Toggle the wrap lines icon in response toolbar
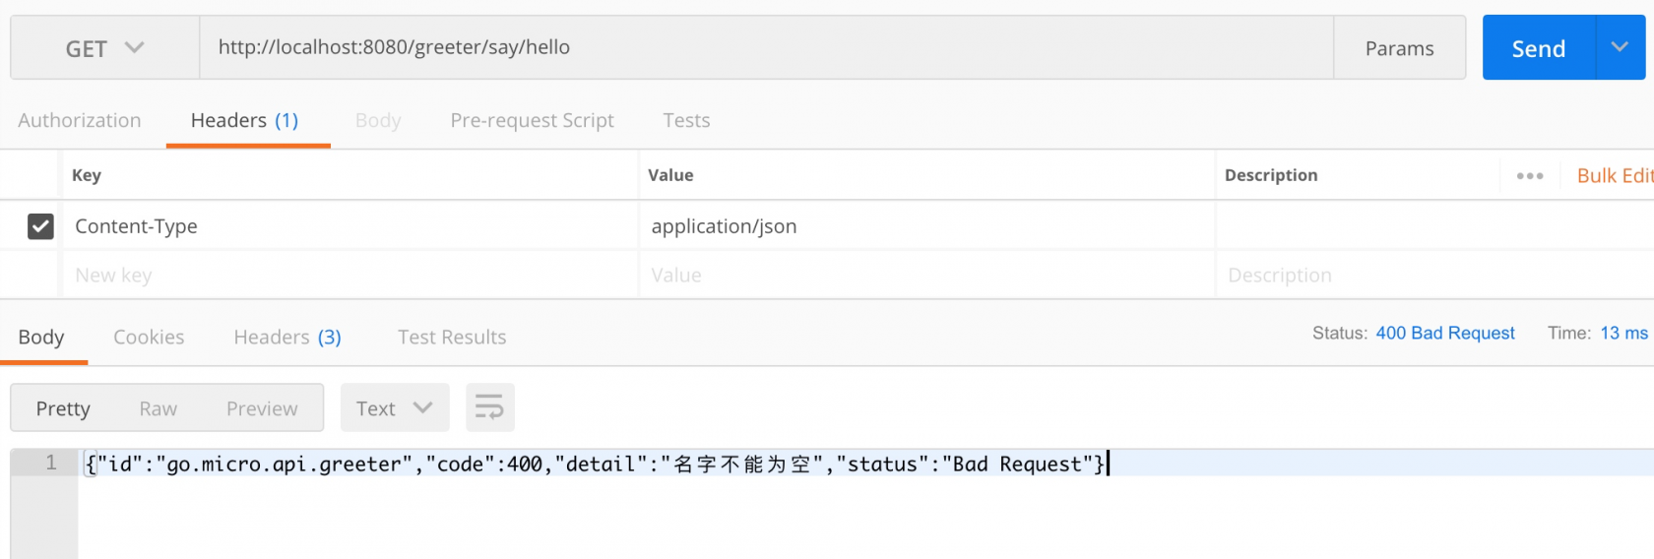Image resolution: width=1654 pixels, height=559 pixels. click(x=489, y=407)
